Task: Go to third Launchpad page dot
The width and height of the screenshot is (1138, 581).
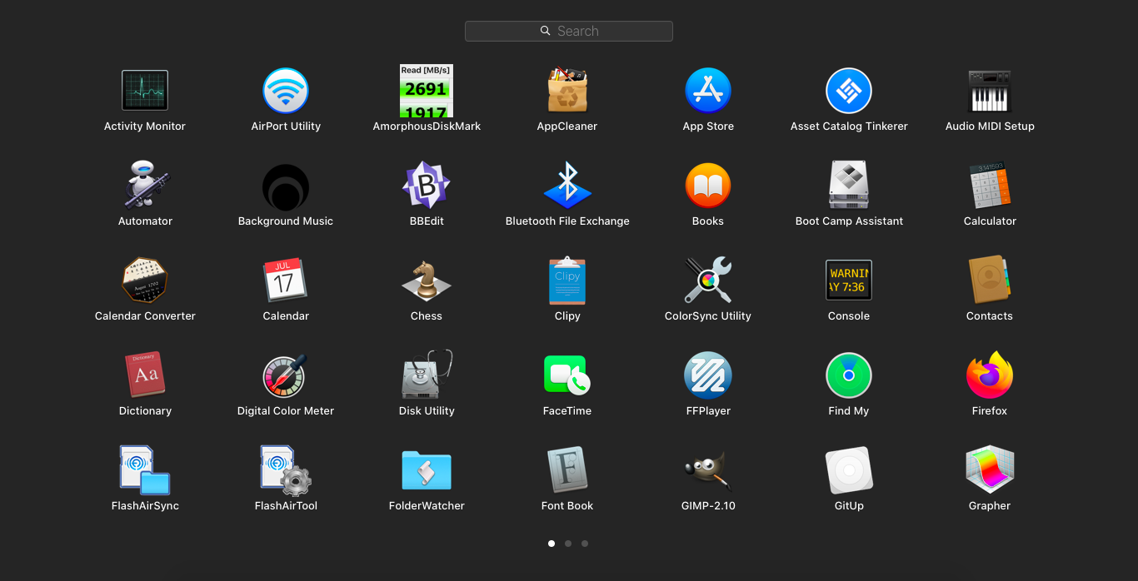Action: (585, 544)
